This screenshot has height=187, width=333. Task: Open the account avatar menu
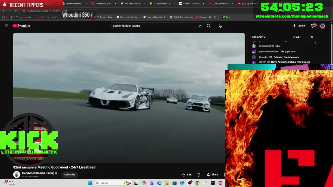pyautogui.click(x=322, y=26)
